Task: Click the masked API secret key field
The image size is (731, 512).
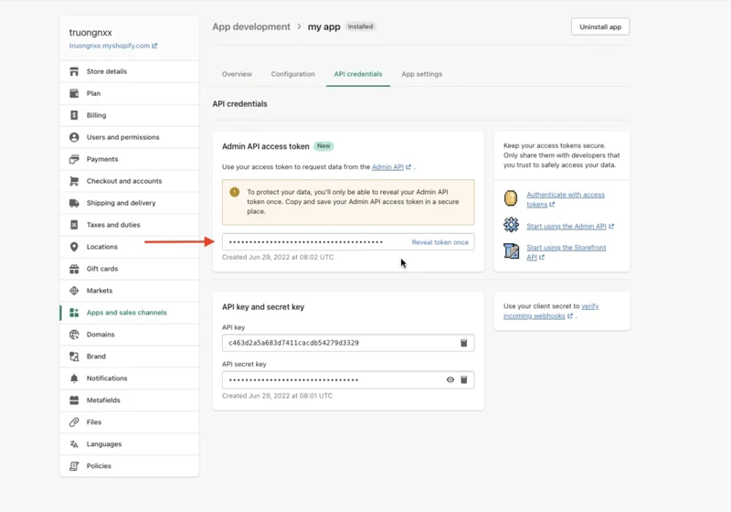Action: [x=348, y=379]
